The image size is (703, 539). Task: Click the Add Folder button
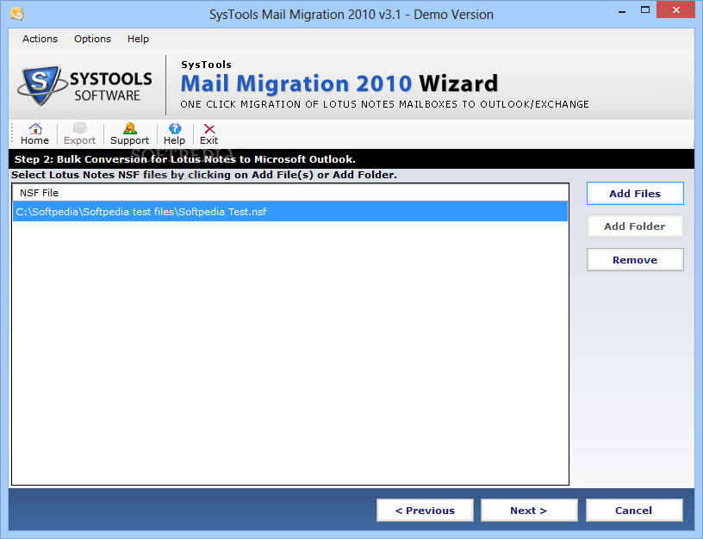tap(635, 226)
